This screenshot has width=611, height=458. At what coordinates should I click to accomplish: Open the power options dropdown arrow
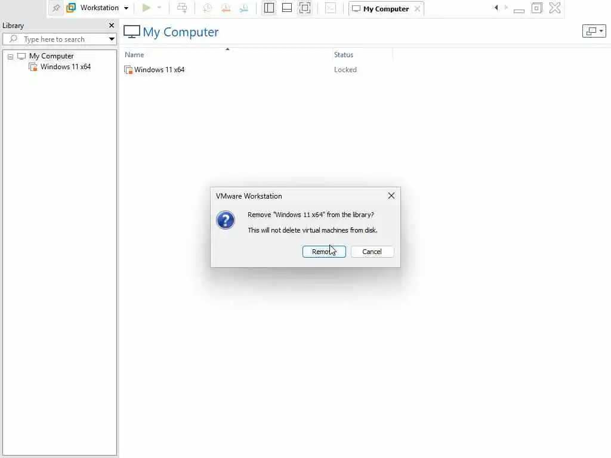point(159,8)
